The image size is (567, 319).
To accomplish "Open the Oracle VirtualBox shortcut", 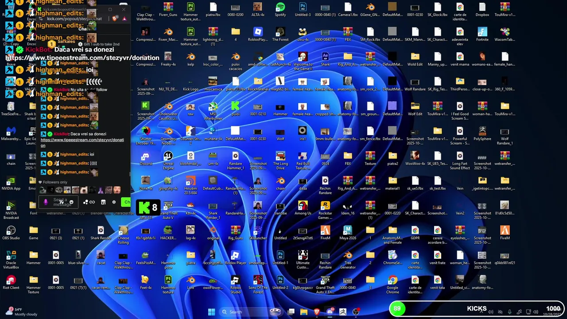I will point(11,261).
